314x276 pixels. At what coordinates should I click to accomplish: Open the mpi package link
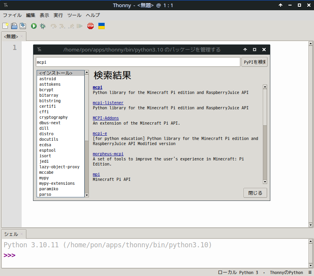click(x=96, y=174)
